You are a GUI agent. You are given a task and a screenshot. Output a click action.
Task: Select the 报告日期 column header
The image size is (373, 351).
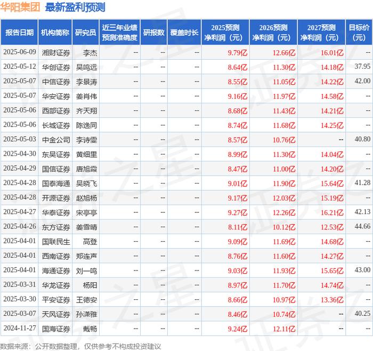[x=19, y=33]
